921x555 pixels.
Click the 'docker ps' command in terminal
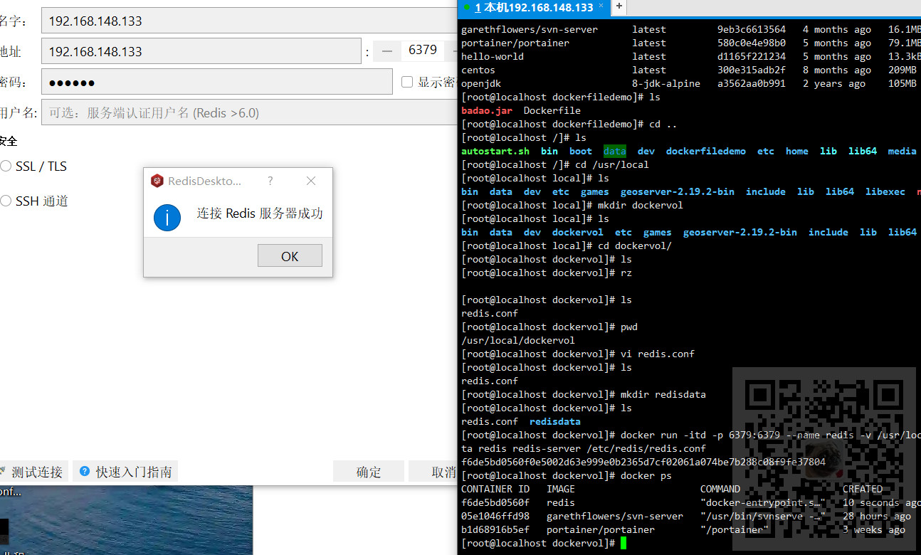pyautogui.click(x=646, y=475)
